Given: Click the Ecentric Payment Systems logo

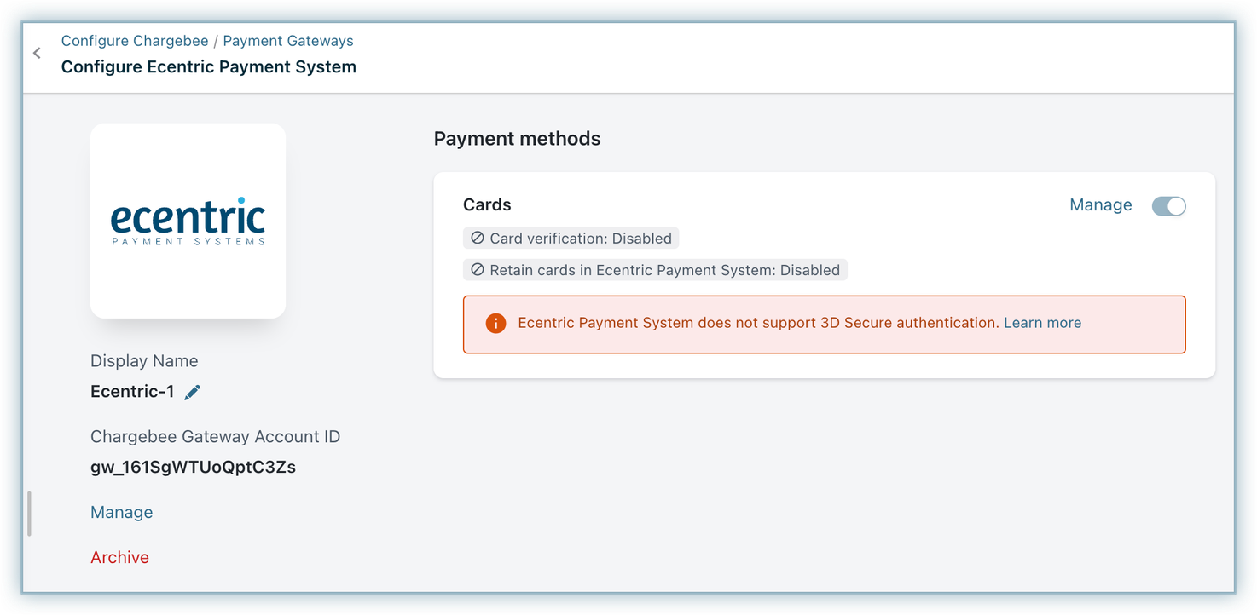Looking at the screenshot, I should tap(188, 221).
